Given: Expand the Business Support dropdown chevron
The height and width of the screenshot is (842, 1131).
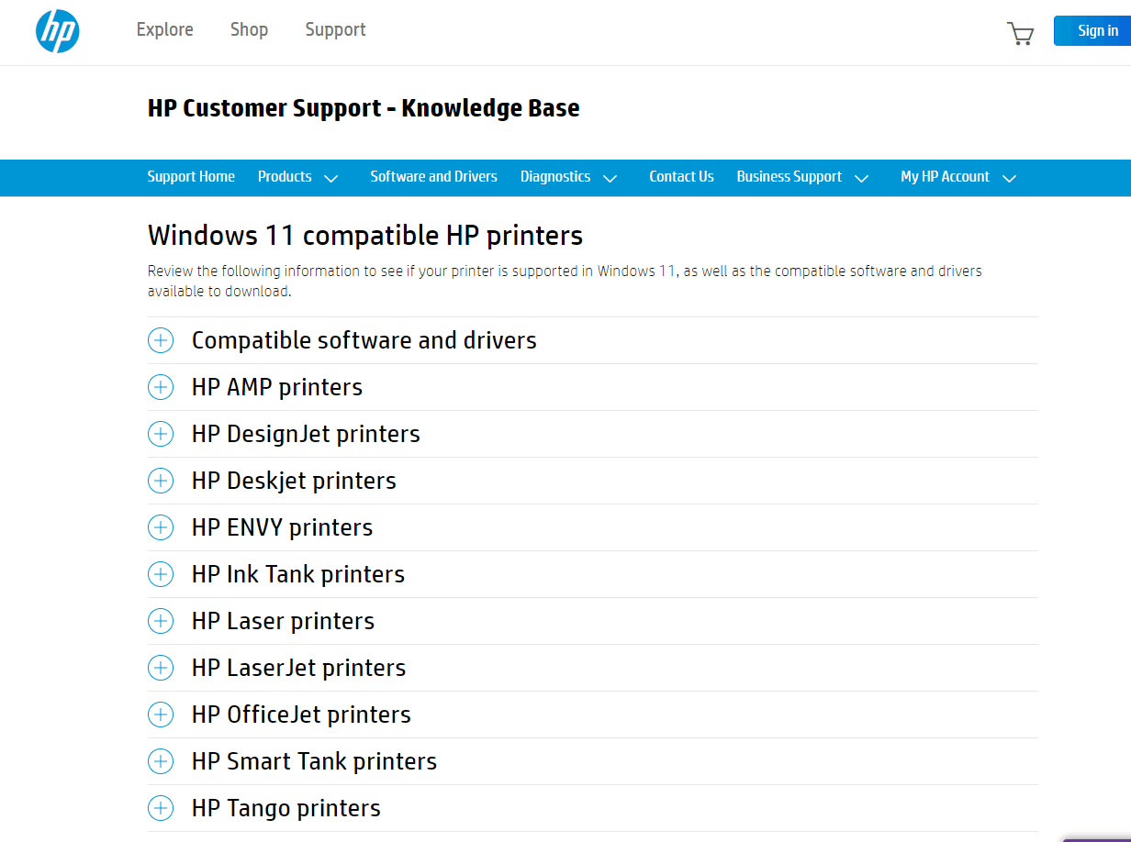Looking at the screenshot, I should tap(861, 178).
